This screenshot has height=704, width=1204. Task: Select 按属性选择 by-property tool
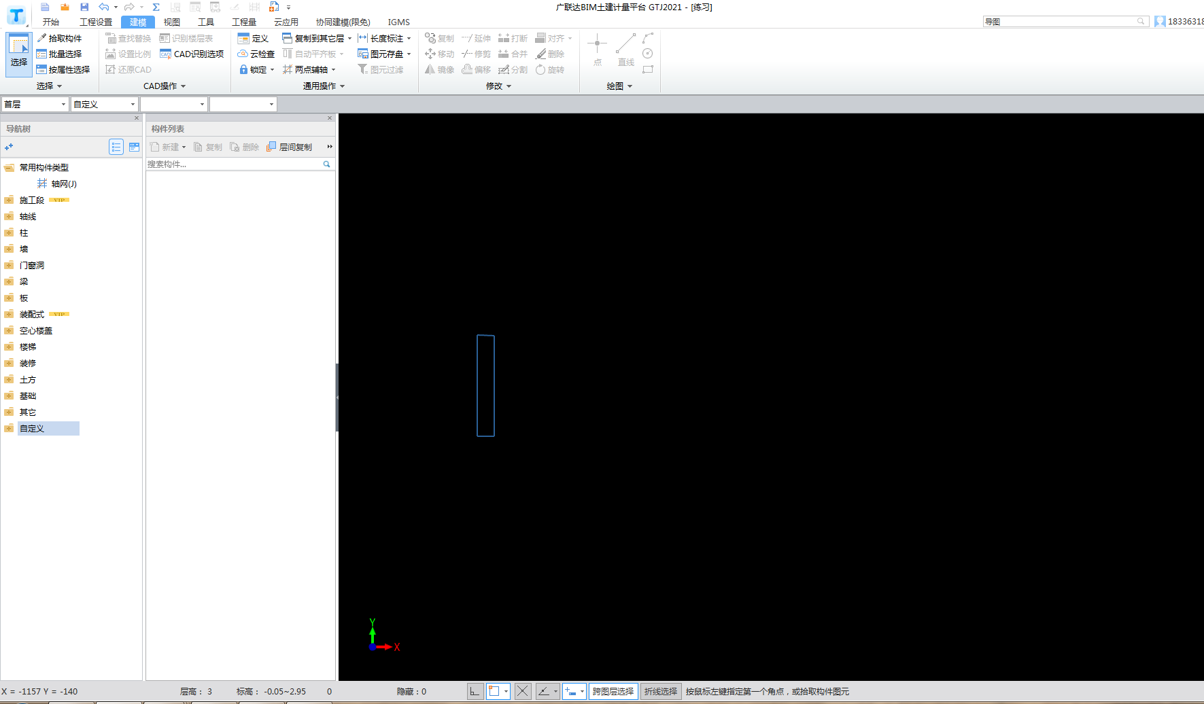[63, 69]
